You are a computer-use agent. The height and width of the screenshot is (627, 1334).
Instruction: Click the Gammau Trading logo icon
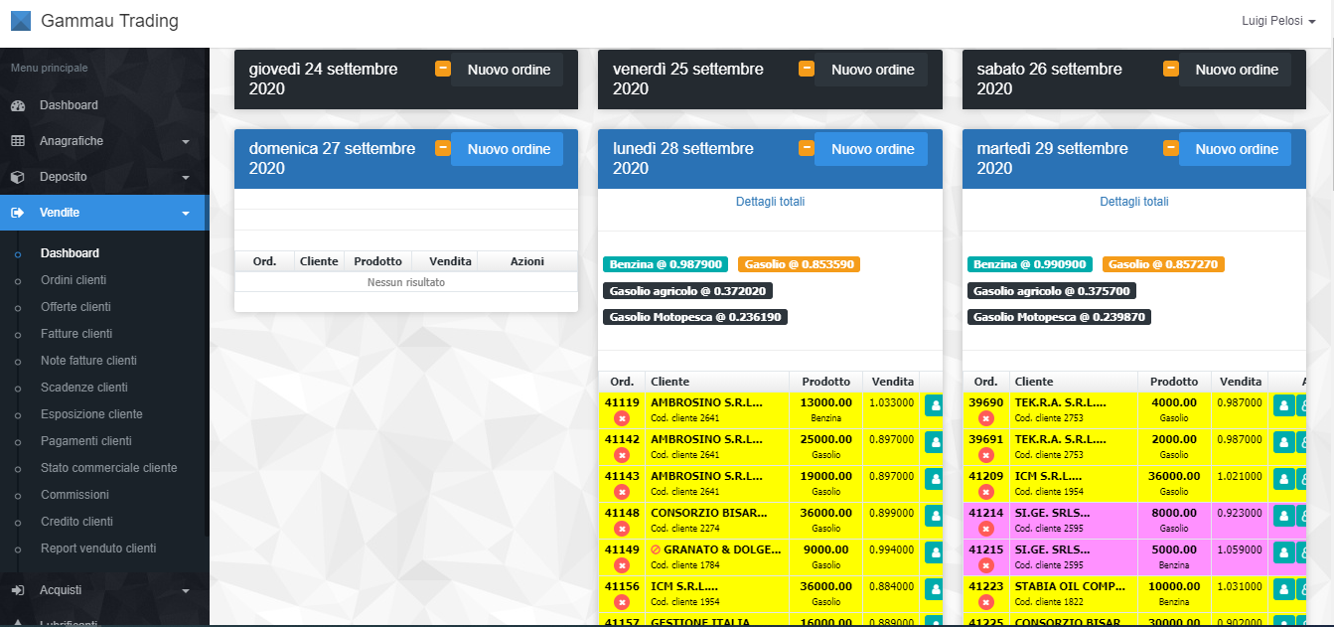click(20, 20)
